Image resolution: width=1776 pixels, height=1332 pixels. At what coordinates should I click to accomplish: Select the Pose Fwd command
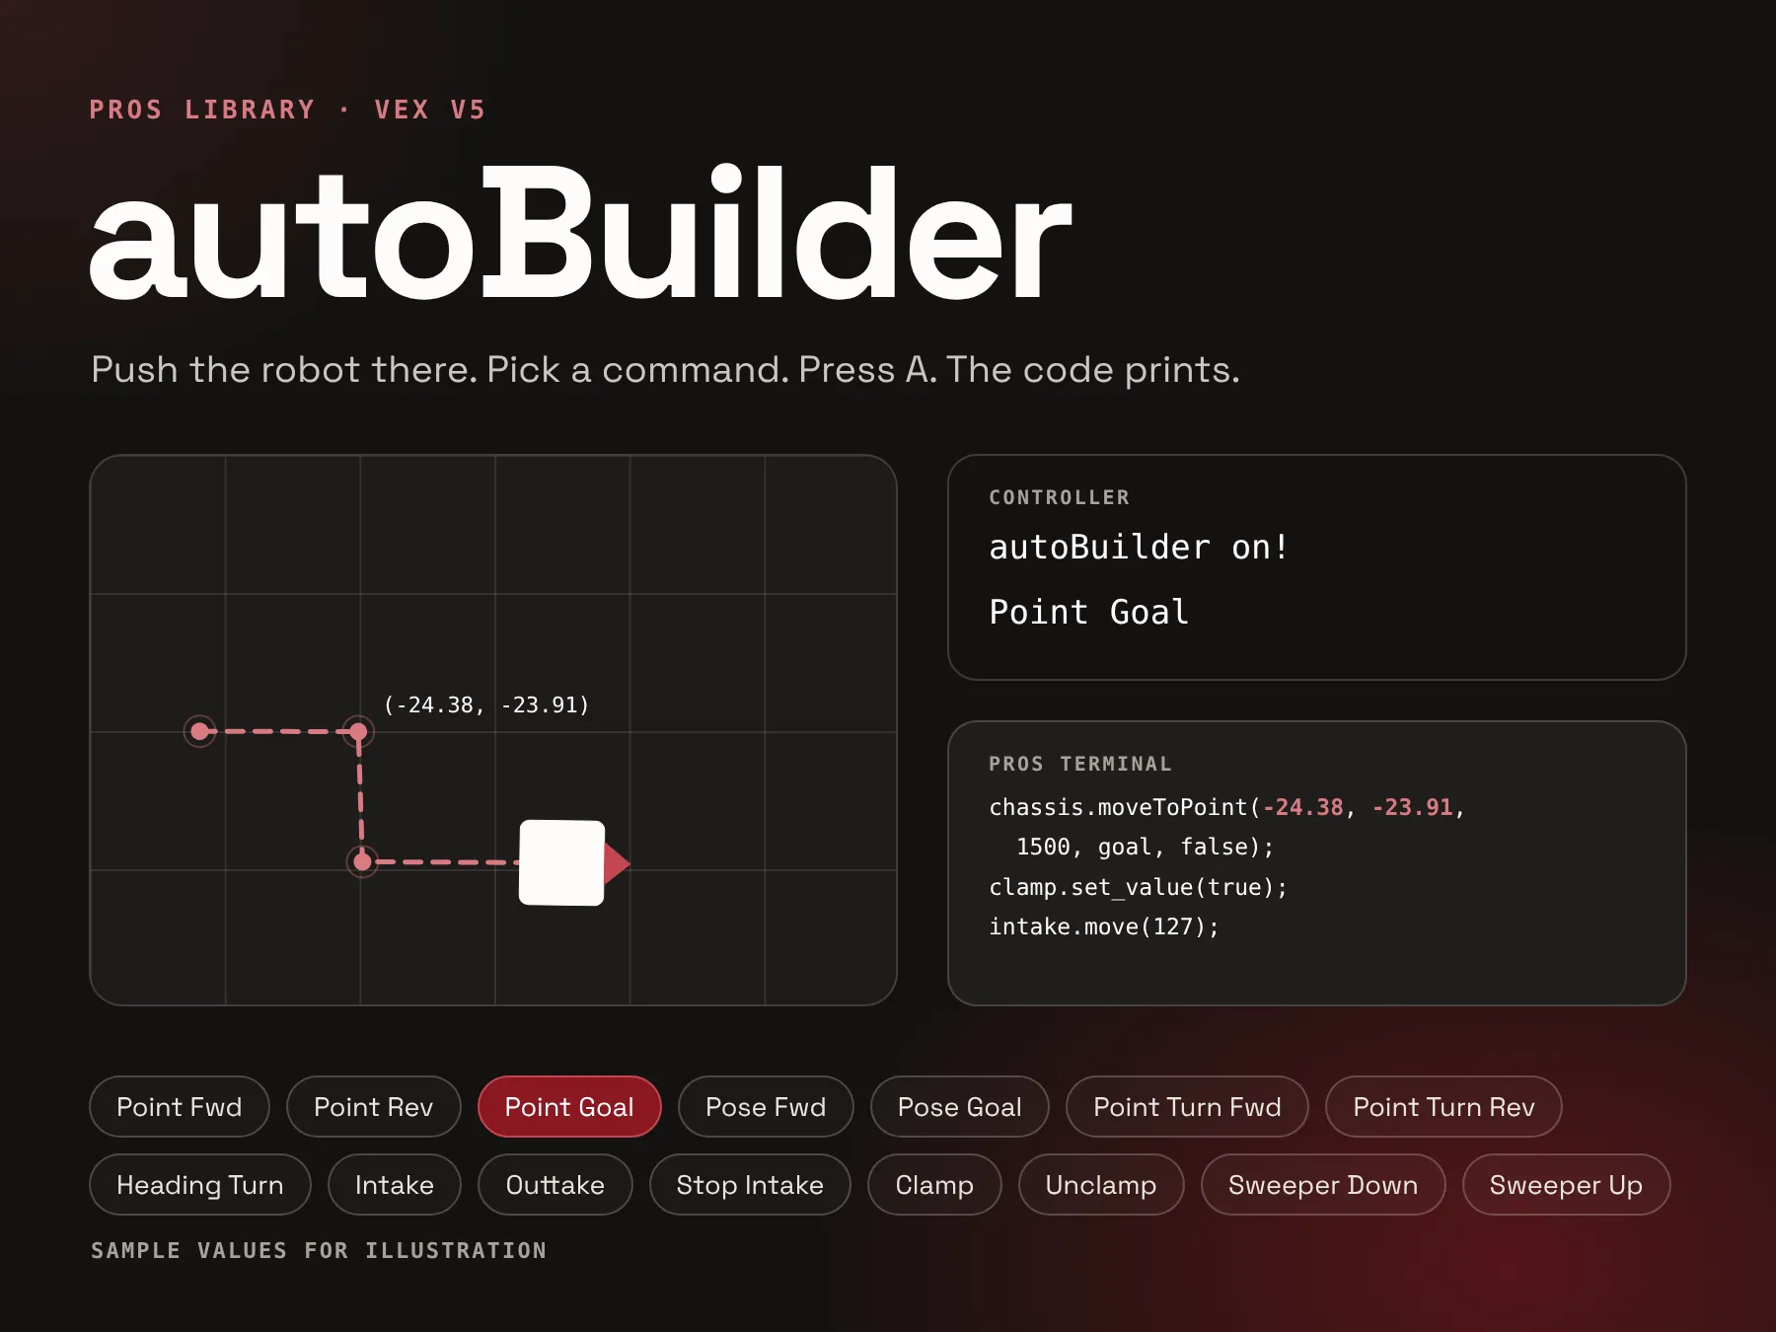click(766, 1106)
